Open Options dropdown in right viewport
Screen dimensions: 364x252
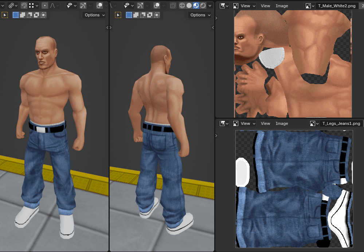point(200,15)
